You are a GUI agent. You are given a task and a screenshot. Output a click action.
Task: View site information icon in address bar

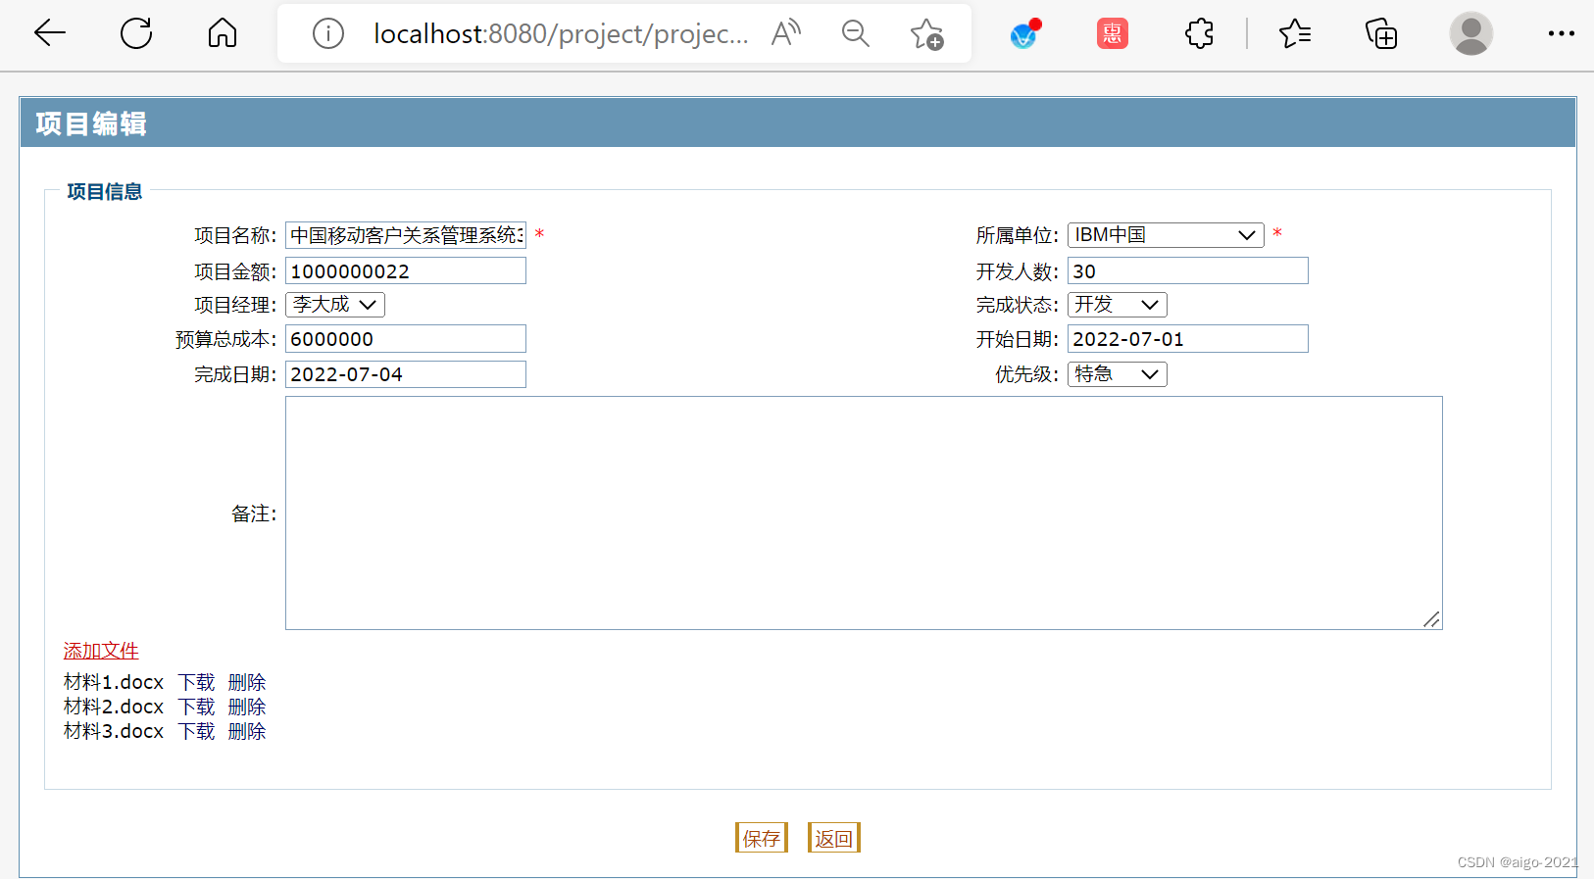tap(328, 34)
